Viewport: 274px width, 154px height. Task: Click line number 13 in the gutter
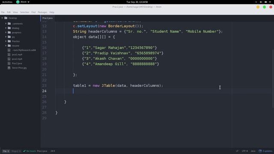pos(44,31)
